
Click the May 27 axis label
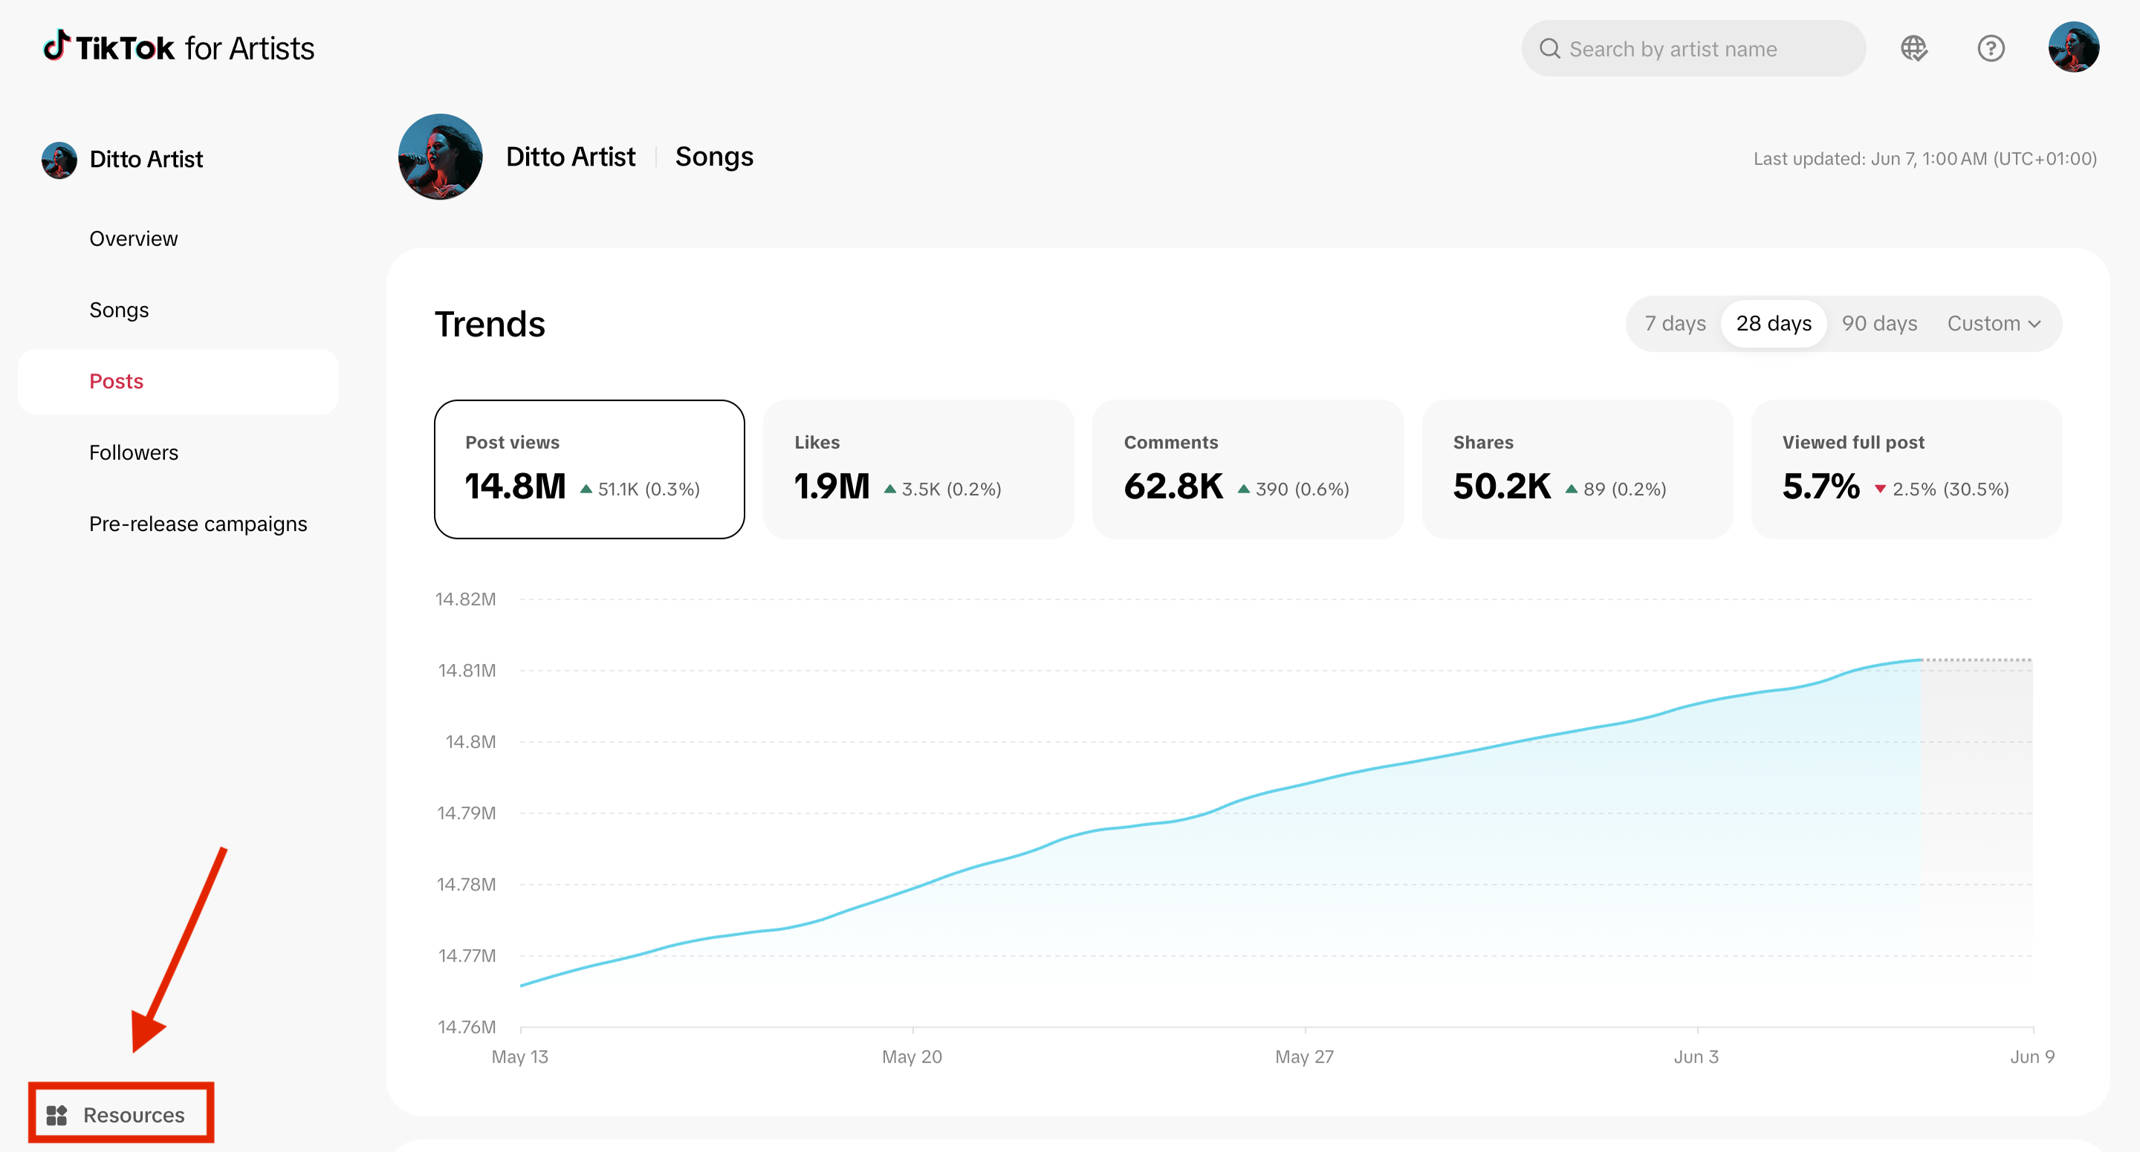tap(1304, 1056)
